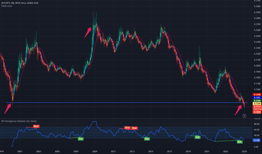This screenshot has width=262, height=154.
Task: Click the 2025 label on time axis
Action: tap(244, 151)
